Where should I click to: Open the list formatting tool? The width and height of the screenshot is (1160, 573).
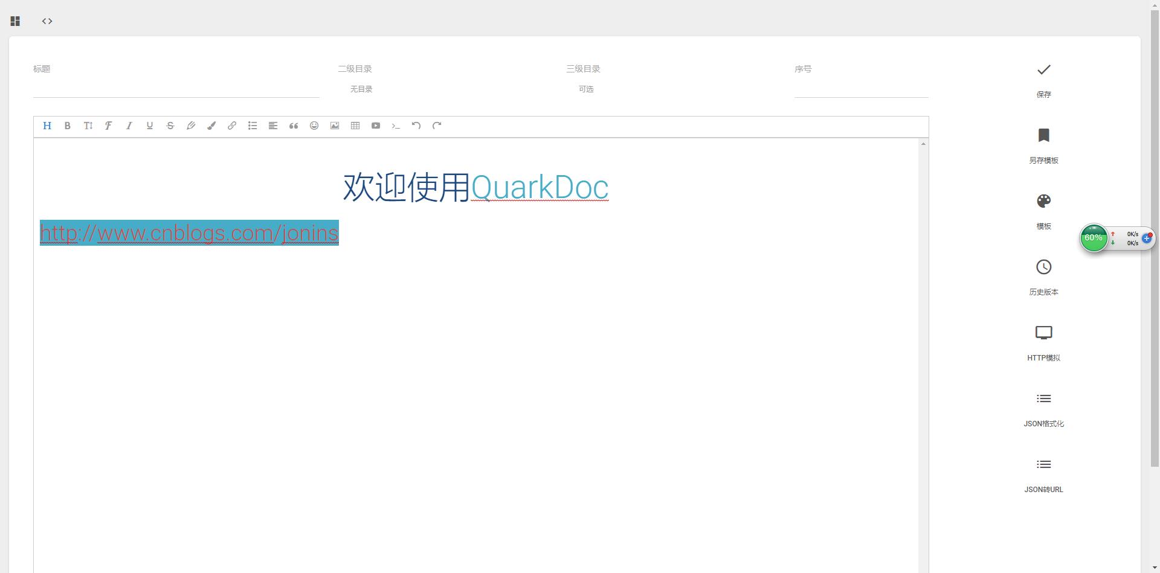[x=253, y=126]
